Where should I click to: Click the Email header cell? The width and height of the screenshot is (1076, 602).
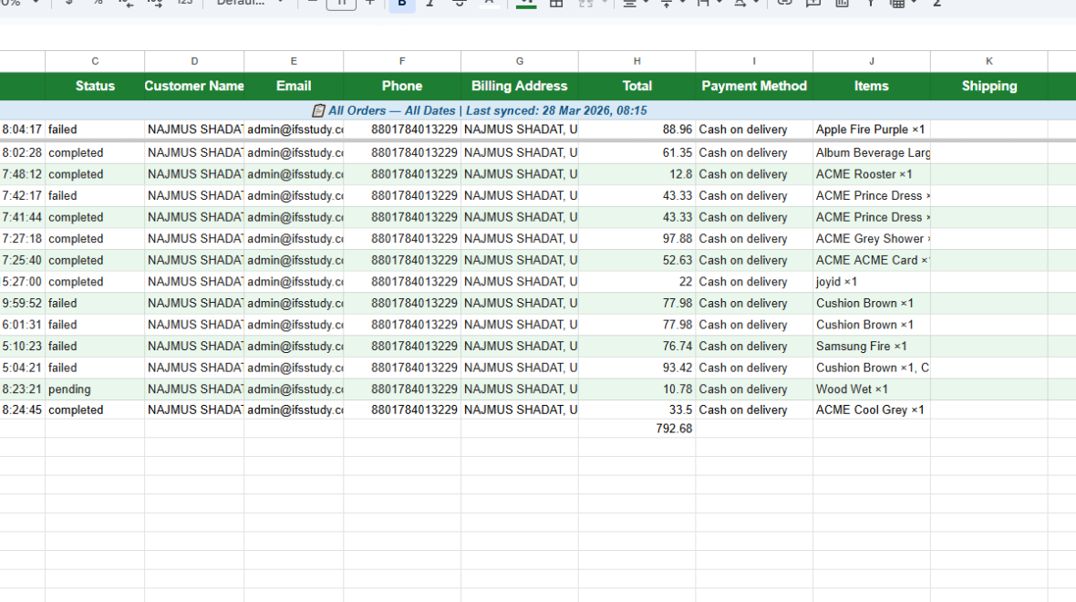click(294, 86)
